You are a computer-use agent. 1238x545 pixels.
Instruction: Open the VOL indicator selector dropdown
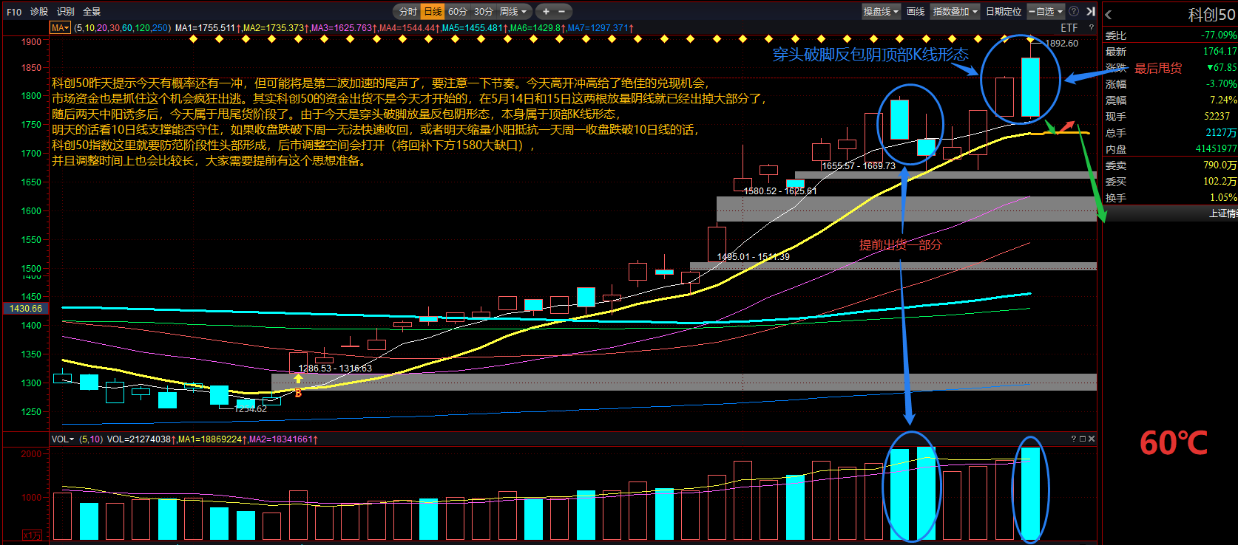pos(63,439)
